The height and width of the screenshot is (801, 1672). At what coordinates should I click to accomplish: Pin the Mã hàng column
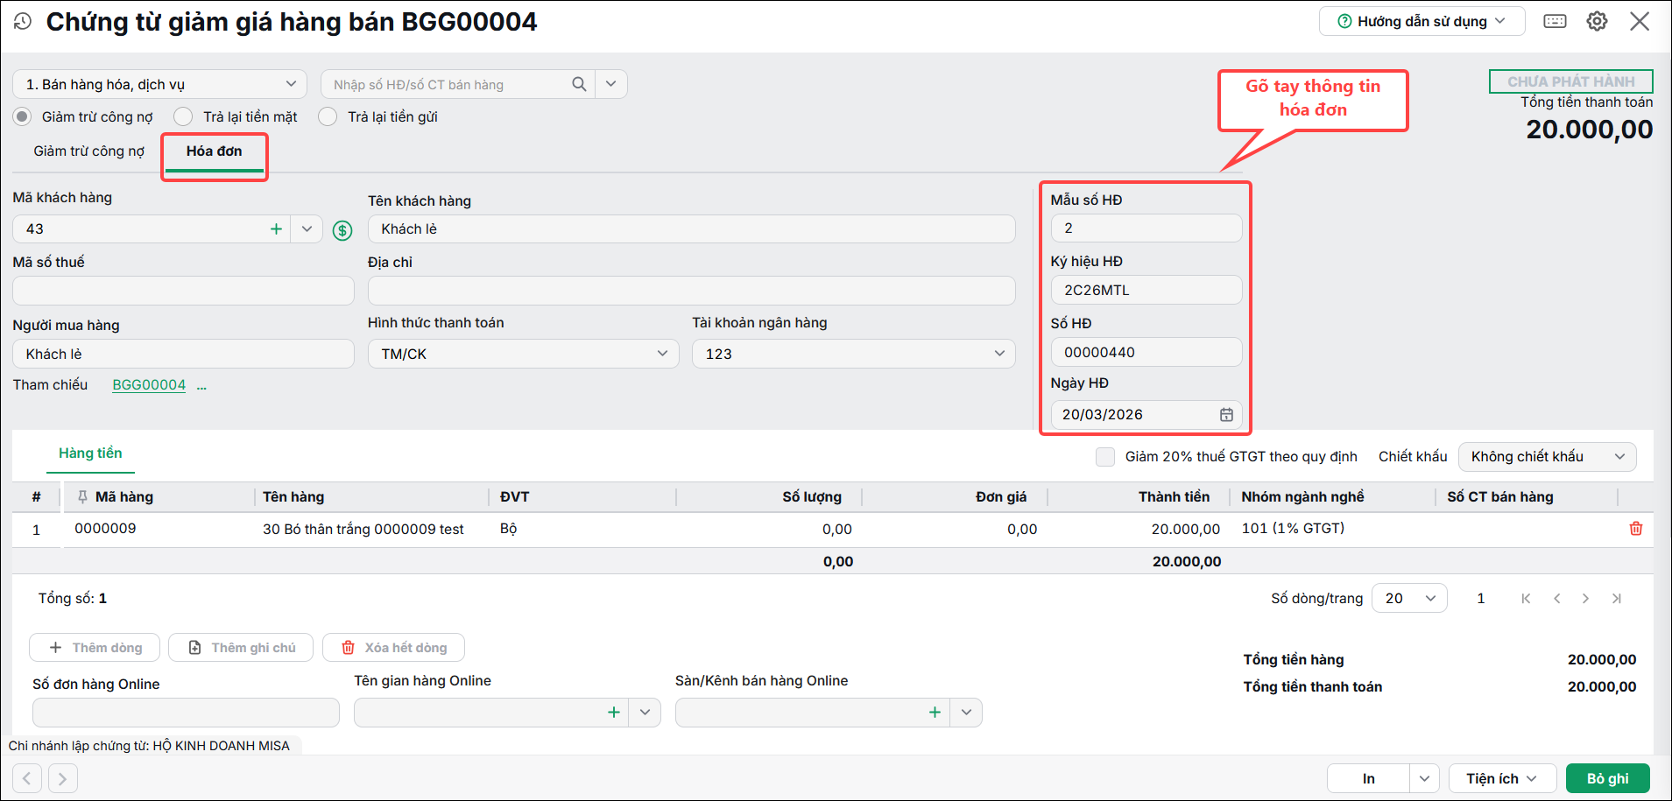click(x=82, y=496)
